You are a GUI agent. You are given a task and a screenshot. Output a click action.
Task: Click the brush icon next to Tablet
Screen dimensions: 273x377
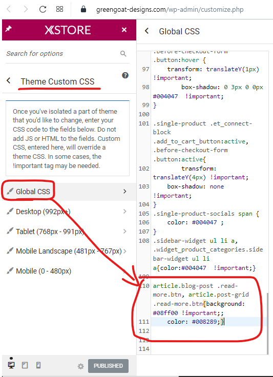(10, 232)
